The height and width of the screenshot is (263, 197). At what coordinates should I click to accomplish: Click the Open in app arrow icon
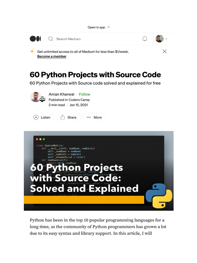point(108,27)
